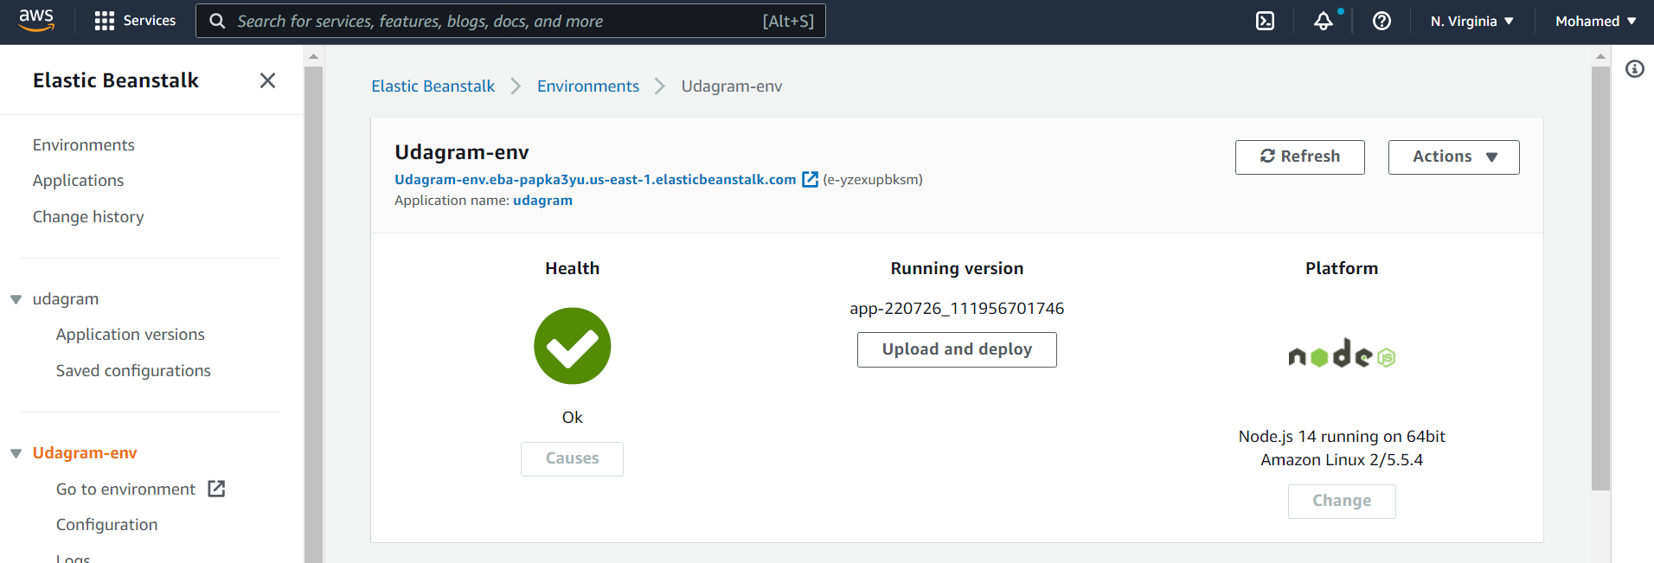Viewport: 1654px width, 563px height.
Task: Open Saved configurations in the sidebar
Action: coord(133,370)
